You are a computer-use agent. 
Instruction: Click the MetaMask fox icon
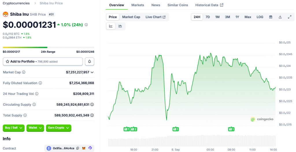coord(84,148)
